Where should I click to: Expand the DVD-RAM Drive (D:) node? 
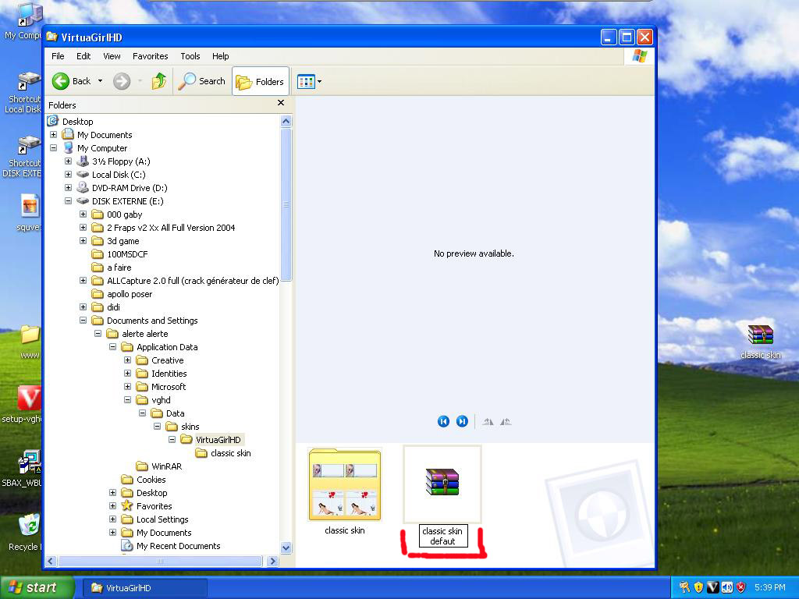point(69,188)
